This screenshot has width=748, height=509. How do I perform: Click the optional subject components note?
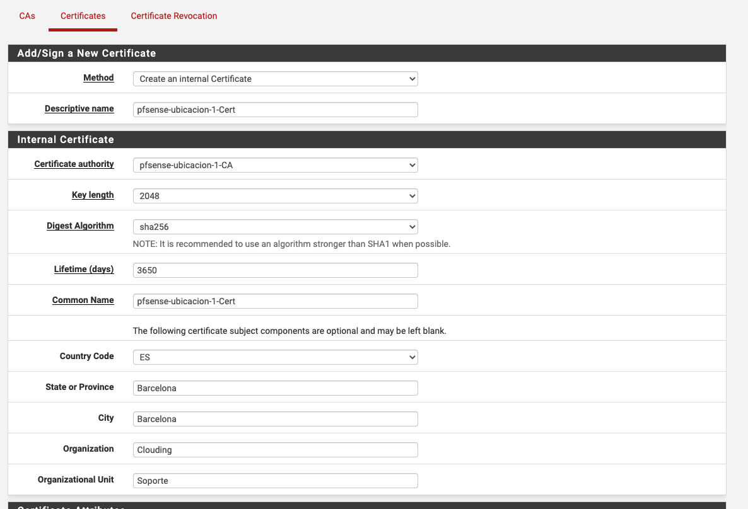click(289, 331)
